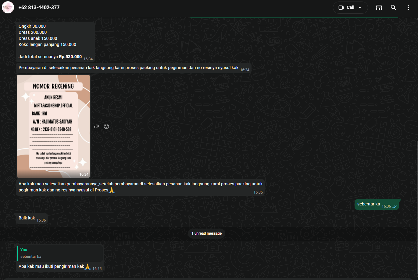The width and height of the screenshot is (418, 280).
Task: Open the Nomor Rekening image thumbnail
Action: pyautogui.click(x=53, y=126)
